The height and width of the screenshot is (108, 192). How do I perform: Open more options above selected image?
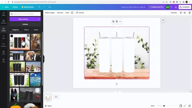point(120,21)
